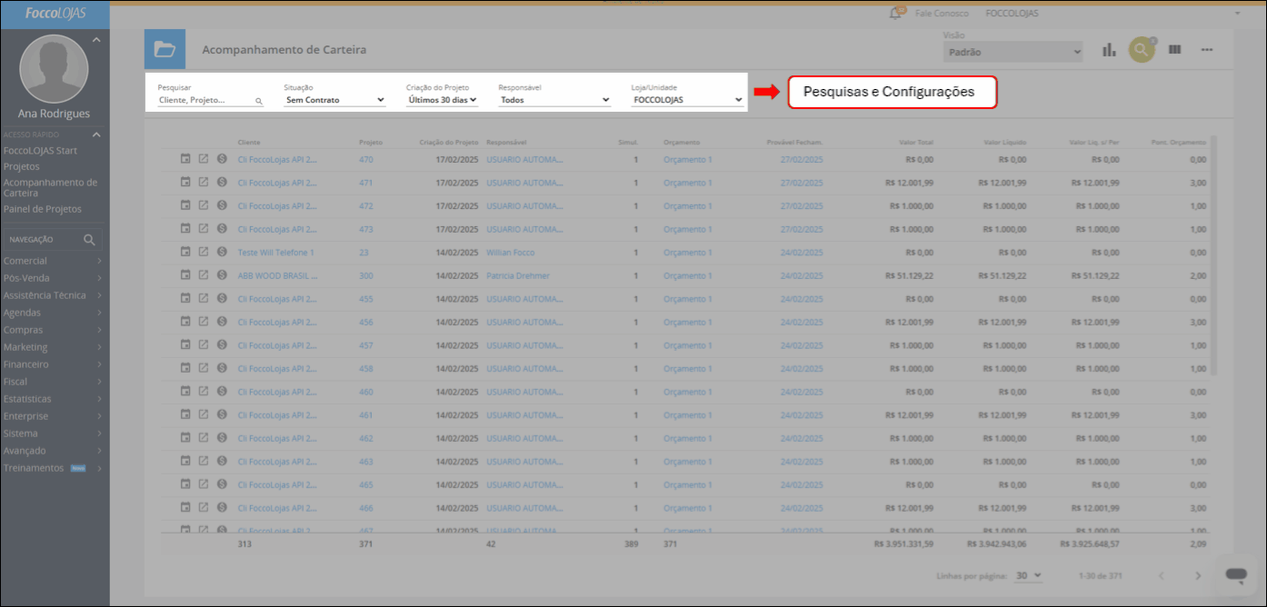Toggle the yellow search filters button
This screenshot has height=607, width=1267.
point(1142,50)
